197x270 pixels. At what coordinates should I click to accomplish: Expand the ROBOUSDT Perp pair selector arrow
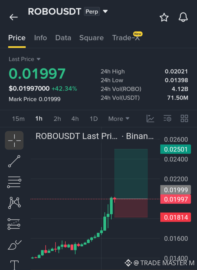click(x=105, y=12)
